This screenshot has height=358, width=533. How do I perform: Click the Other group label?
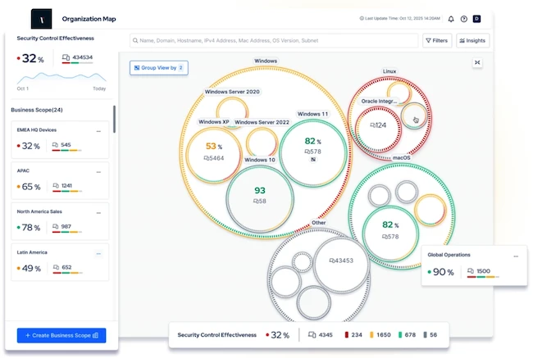(318, 223)
